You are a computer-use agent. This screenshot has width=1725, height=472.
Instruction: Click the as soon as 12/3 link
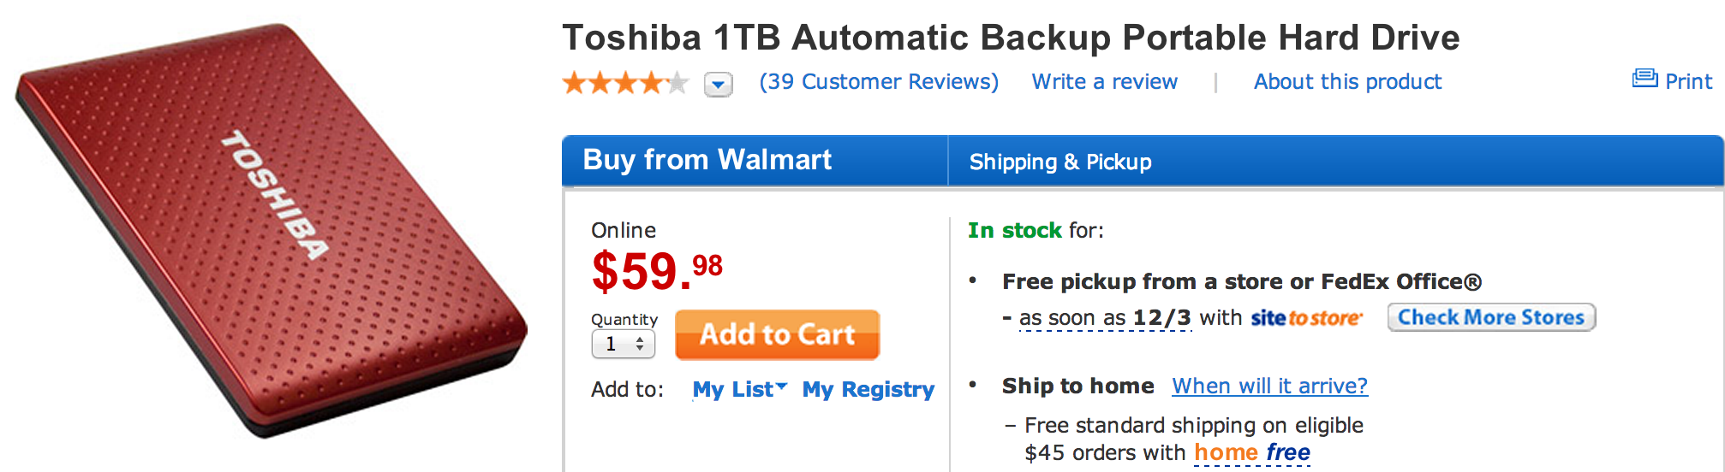[x=1105, y=318]
